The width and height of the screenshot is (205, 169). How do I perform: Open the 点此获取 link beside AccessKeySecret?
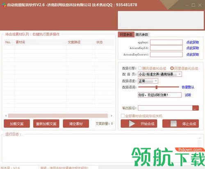pos(193,54)
